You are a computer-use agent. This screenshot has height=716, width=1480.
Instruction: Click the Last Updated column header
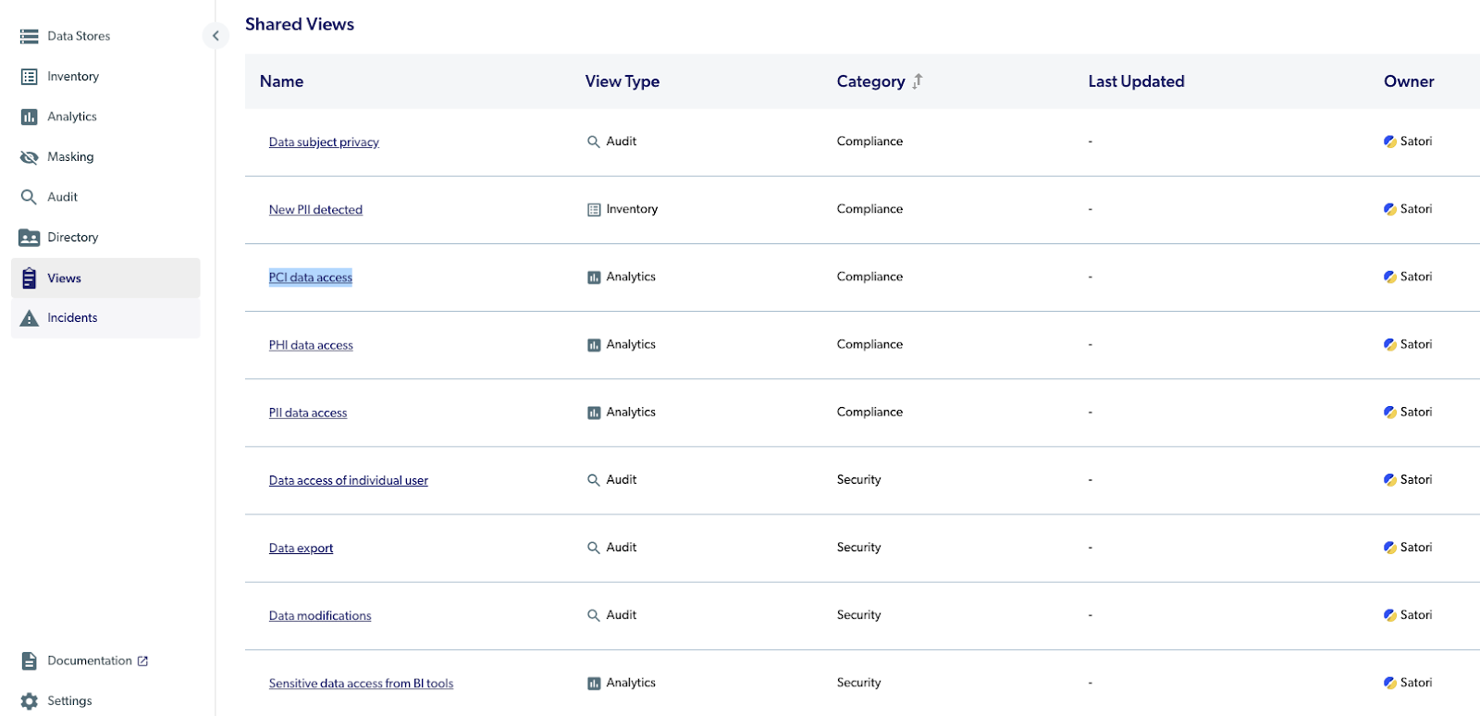tap(1136, 81)
